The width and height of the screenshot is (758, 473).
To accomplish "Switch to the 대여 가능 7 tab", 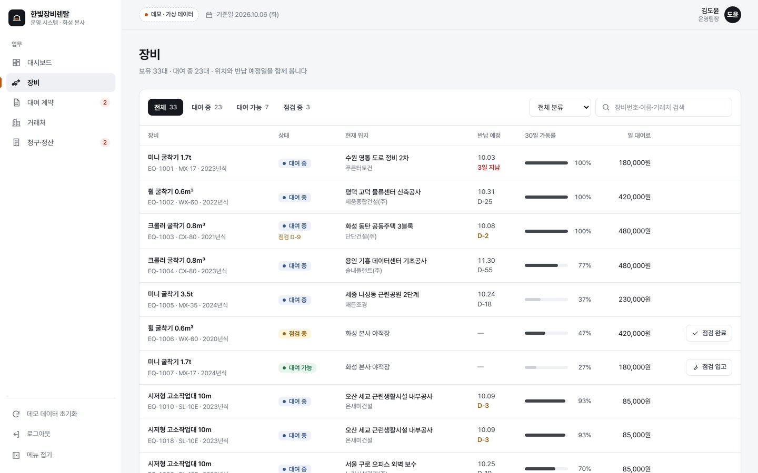I will [x=253, y=107].
